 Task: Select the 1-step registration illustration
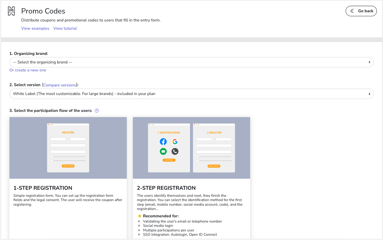(x=68, y=148)
